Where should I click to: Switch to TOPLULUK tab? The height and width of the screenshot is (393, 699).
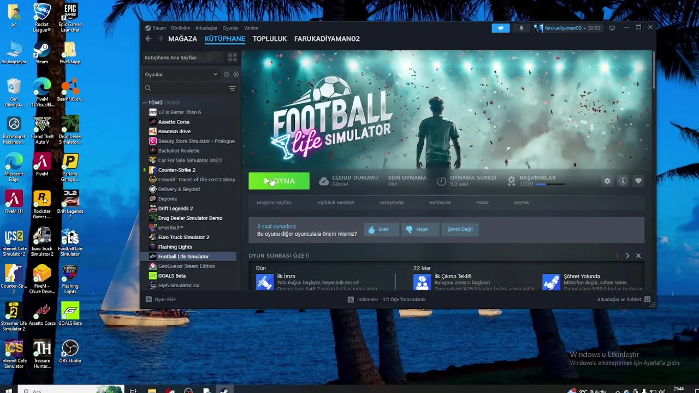click(270, 39)
